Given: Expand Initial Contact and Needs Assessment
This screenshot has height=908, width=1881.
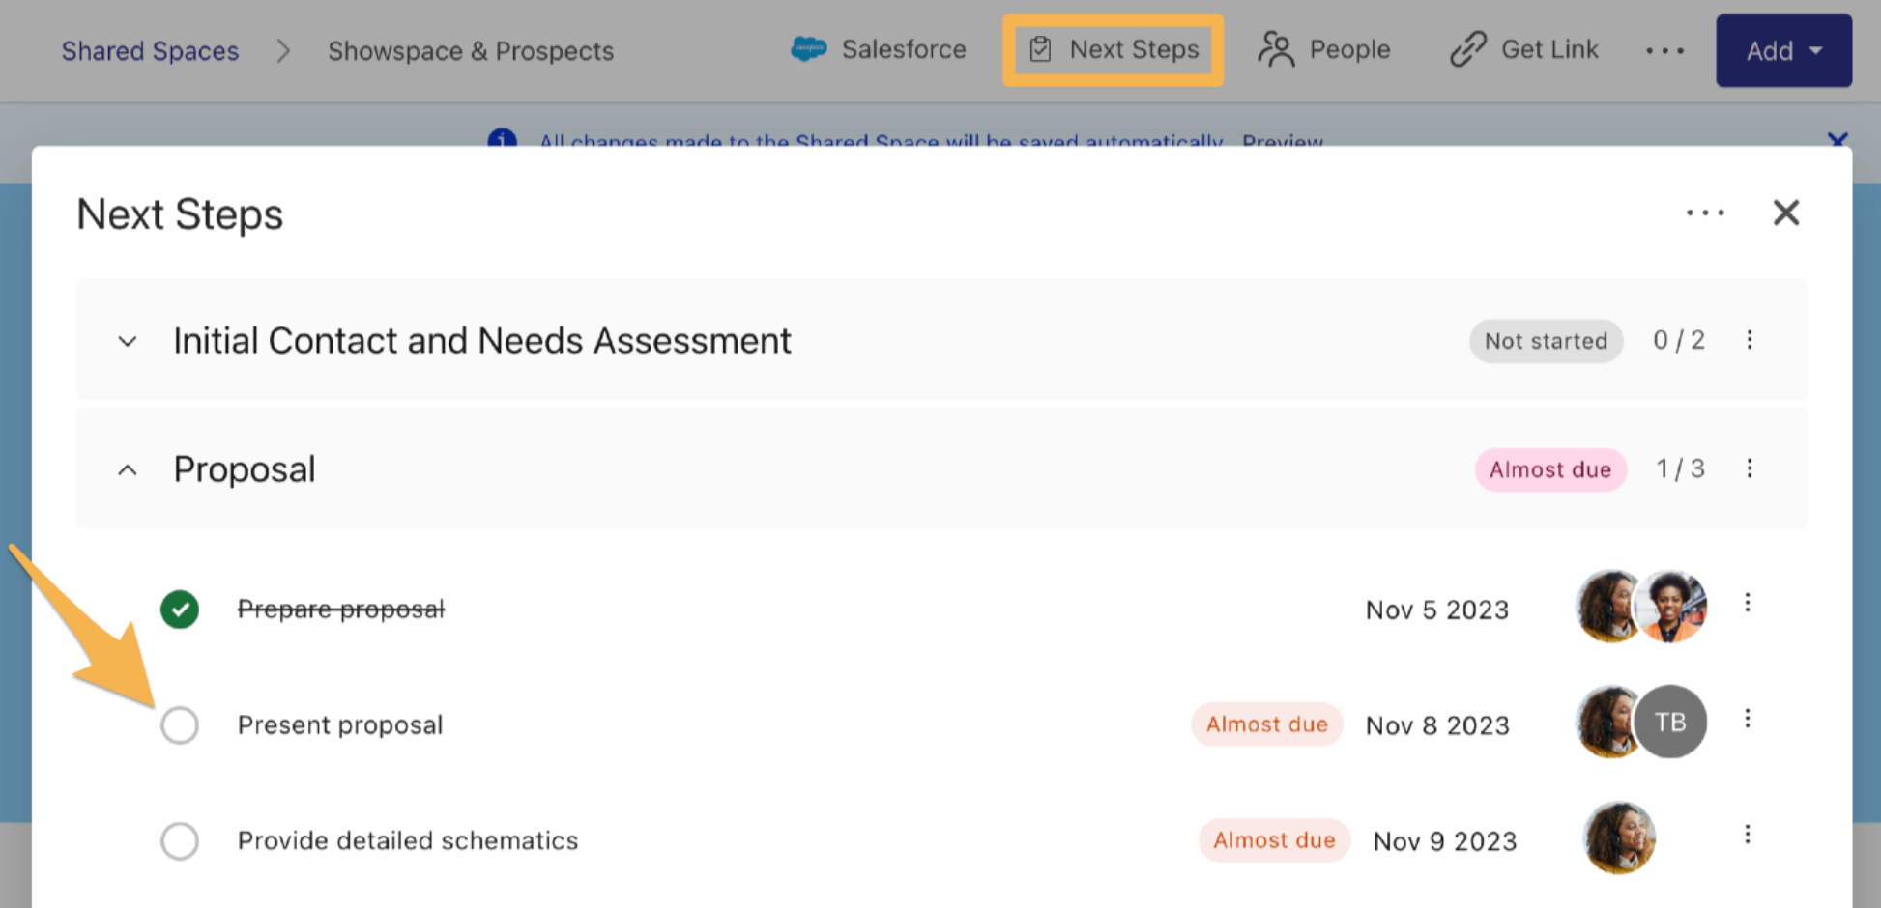Looking at the screenshot, I should coord(128,341).
